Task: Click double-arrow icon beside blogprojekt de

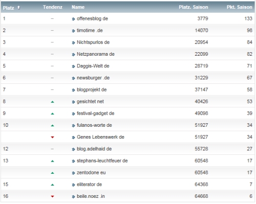Action: [x=73, y=90]
